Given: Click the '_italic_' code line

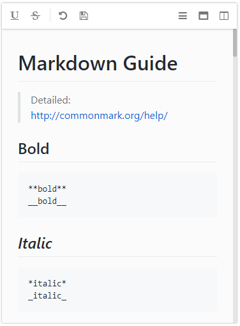Looking at the screenshot, I should coord(47,296).
